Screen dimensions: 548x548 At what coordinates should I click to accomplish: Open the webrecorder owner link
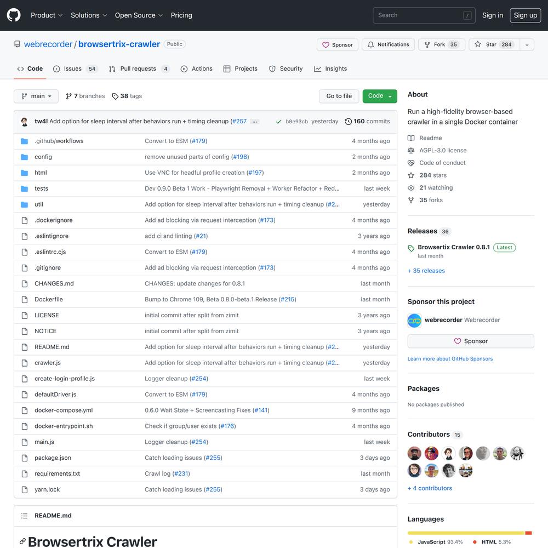[x=48, y=44]
